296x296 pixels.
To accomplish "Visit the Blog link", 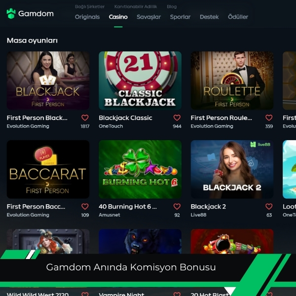I will click(x=172, y=6).
